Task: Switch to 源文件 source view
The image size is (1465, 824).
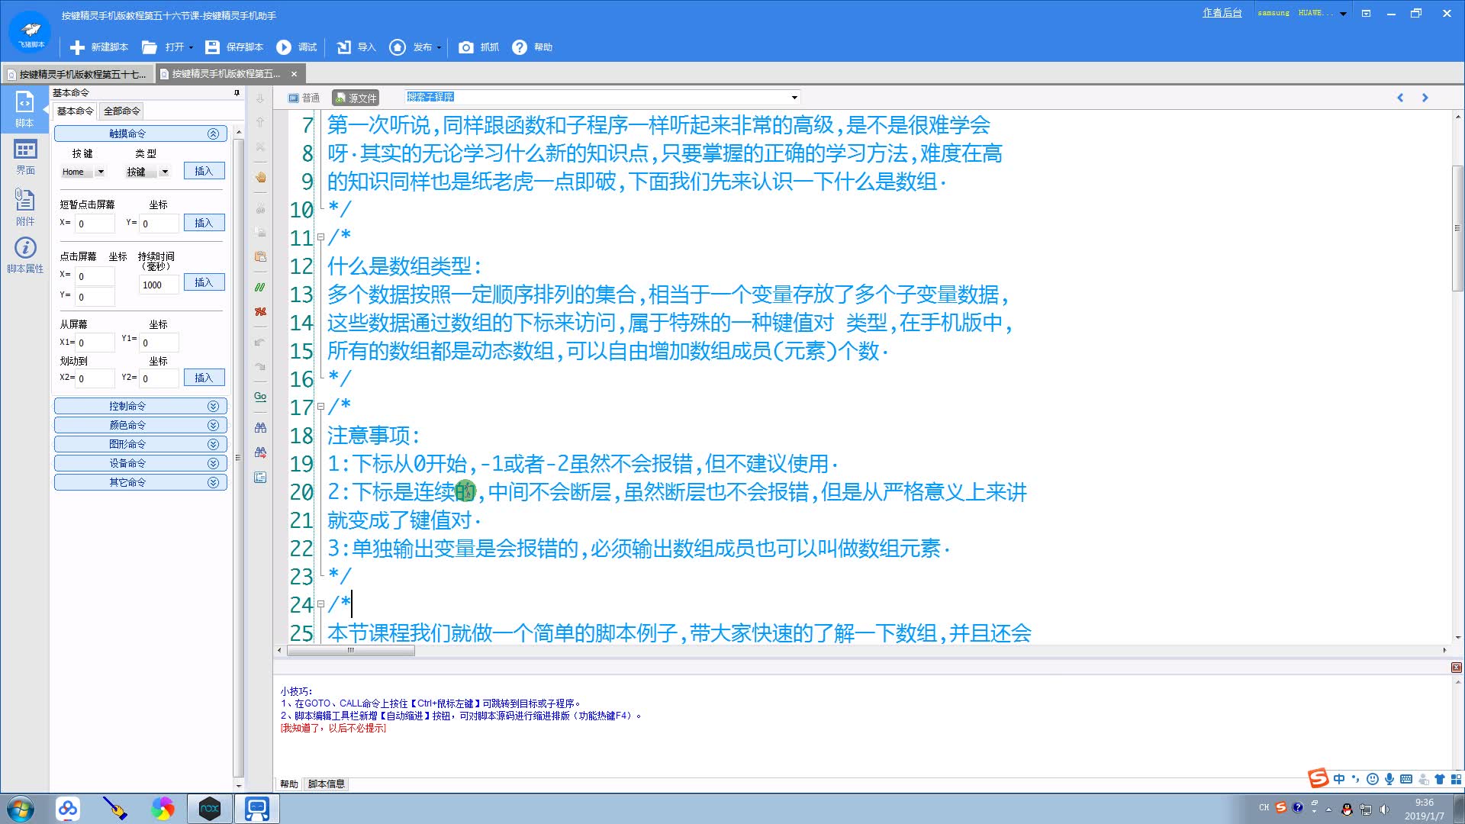Action: [355, 98]
